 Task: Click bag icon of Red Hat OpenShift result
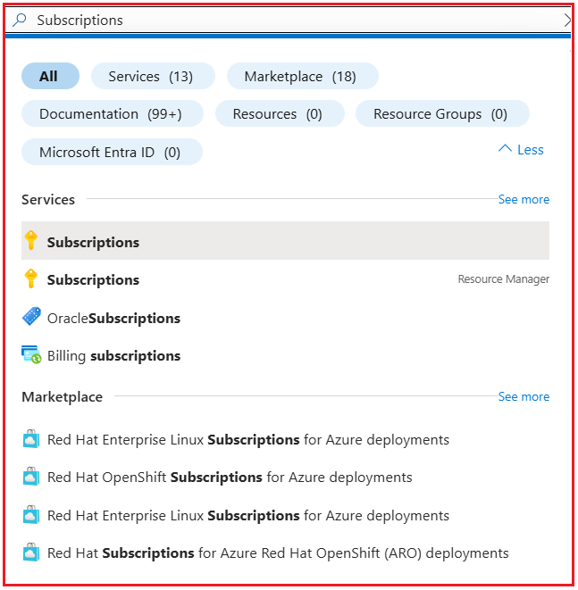pos(31,477)
